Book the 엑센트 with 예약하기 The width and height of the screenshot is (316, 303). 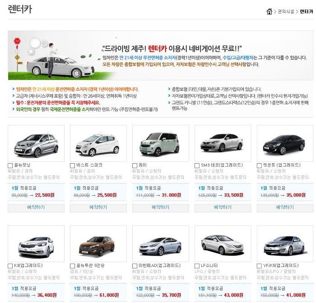point(285,207)
